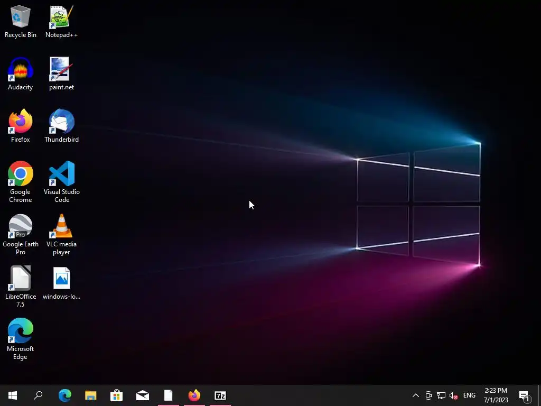Image resolution: width=541 pixels, height=406 pixels.
Task: Select the windows-lo... image file icon
Action: click(x=61, y=283)
